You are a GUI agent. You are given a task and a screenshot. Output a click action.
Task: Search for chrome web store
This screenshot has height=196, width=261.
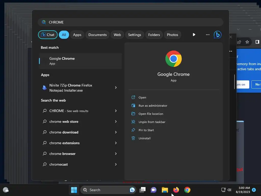(80, 121)
